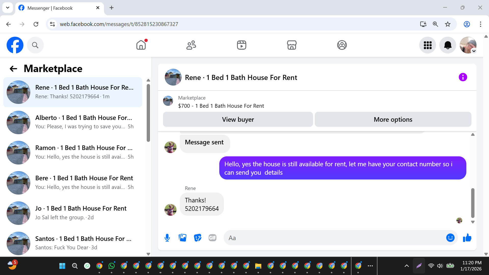Open the sticker picker
The image size is (489, 275).
pyautogui.click(x=197, y=238)
